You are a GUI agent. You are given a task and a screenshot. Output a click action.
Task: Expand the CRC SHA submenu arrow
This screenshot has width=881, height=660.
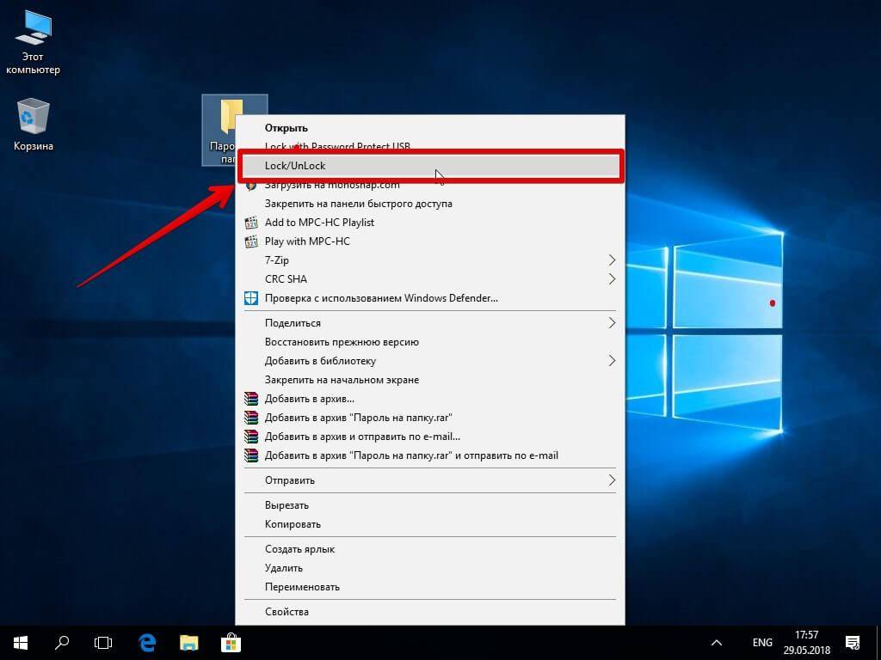pyautogui.click(x=612, y=279)
